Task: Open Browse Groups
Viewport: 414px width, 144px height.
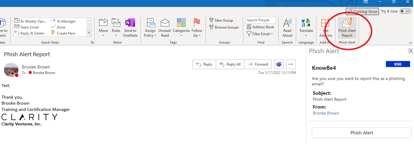Action: click(x=224, y=27)
